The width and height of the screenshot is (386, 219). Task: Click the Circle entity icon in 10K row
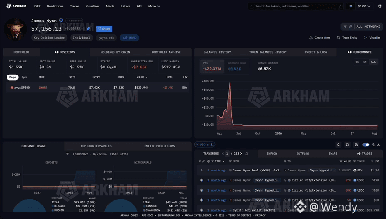point(289,190)
